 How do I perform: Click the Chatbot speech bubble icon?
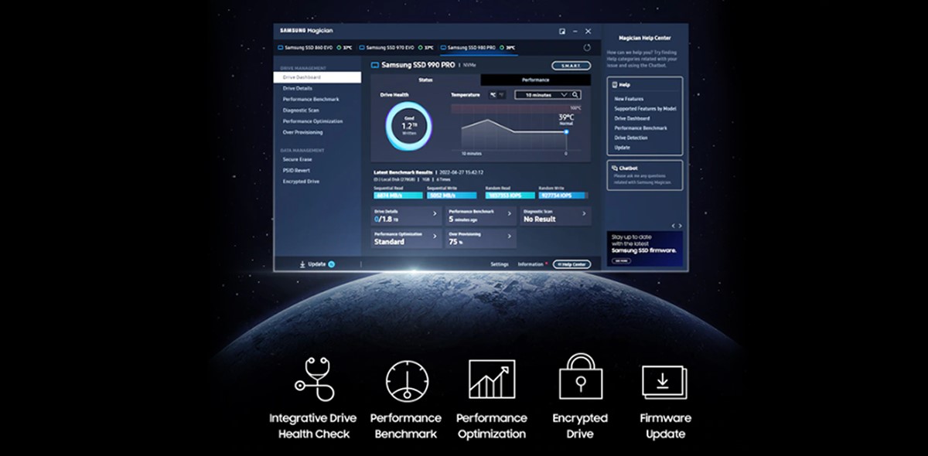click(614, 168)
